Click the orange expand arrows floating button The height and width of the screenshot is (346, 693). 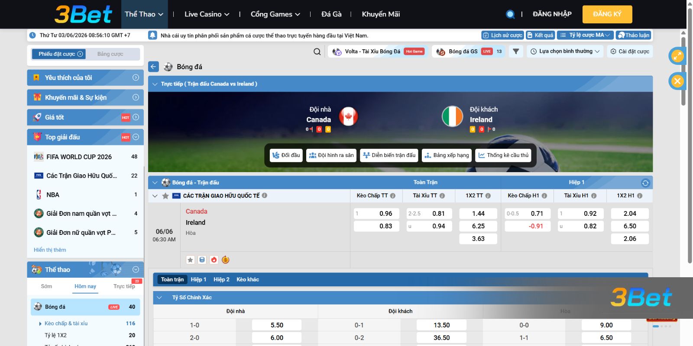tap(677, 56)
